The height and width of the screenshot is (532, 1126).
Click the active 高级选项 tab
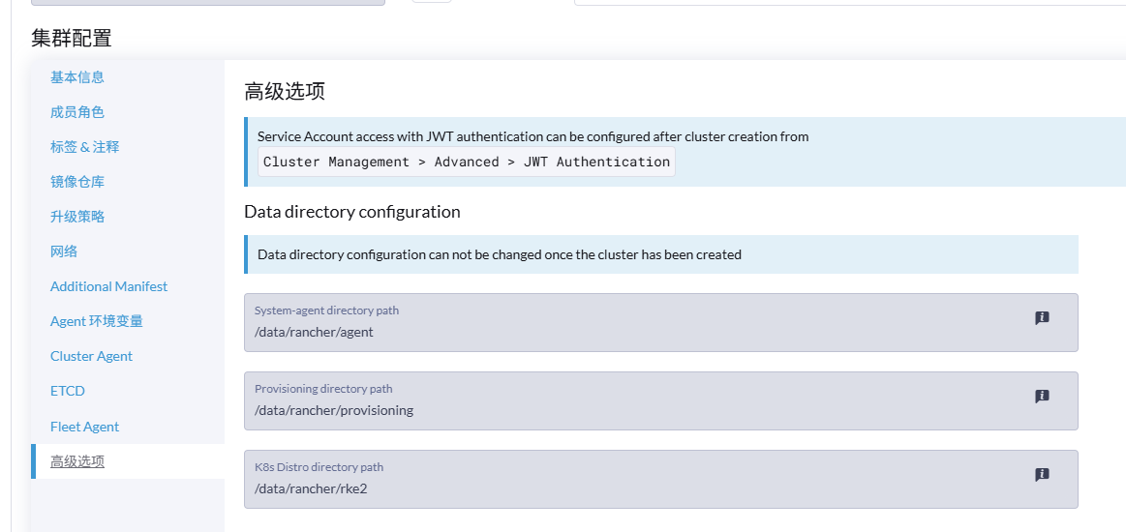pyautogui.click(x=76, y=461)
